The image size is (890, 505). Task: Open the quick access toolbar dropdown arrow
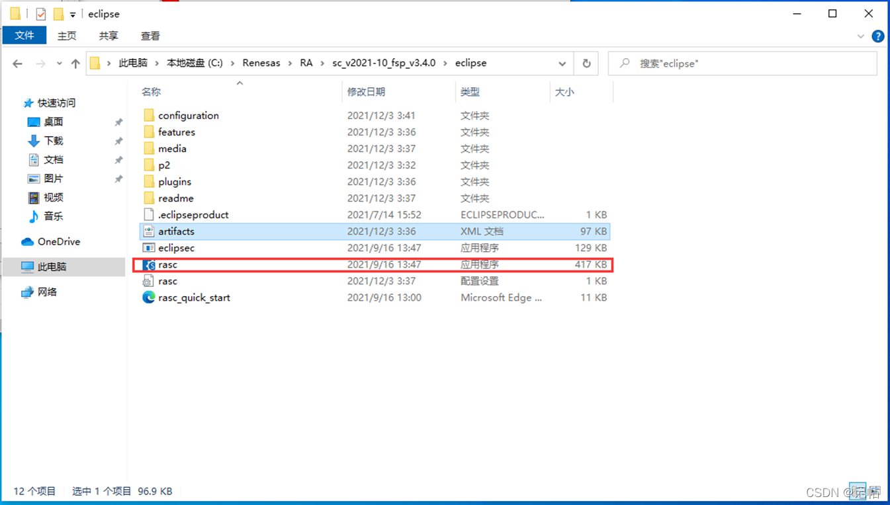point(73,14)
